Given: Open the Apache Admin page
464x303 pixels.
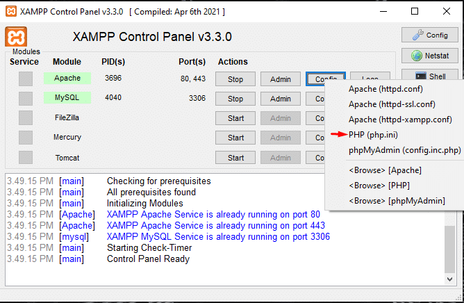Looking at the screenshot, I should 280,79.
